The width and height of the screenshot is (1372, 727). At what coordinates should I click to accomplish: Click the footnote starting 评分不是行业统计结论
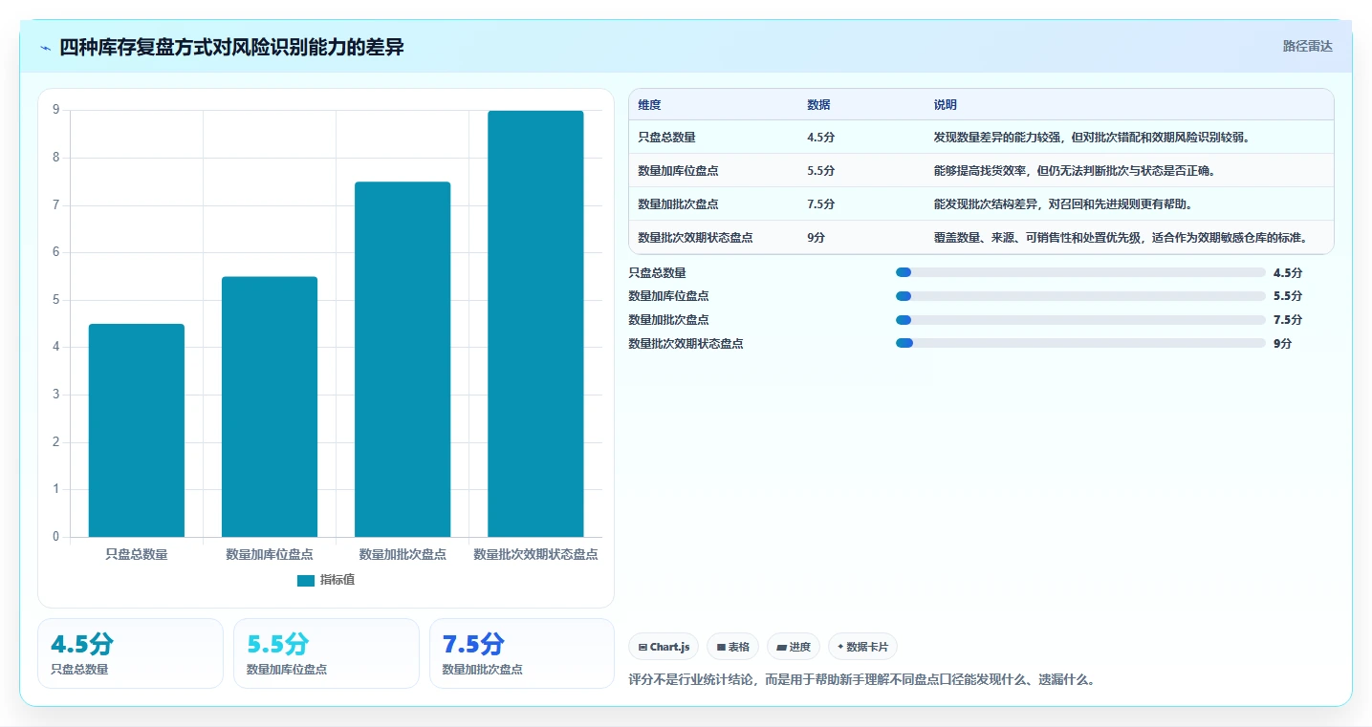click(861, 680)
